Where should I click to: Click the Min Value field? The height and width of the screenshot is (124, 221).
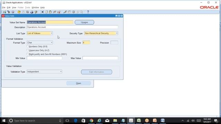(45, 58)
